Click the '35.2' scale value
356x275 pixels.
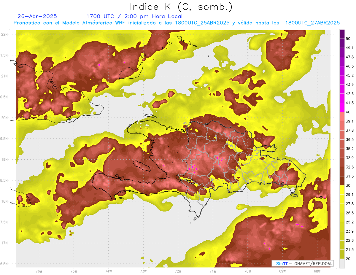click(350, 149)
